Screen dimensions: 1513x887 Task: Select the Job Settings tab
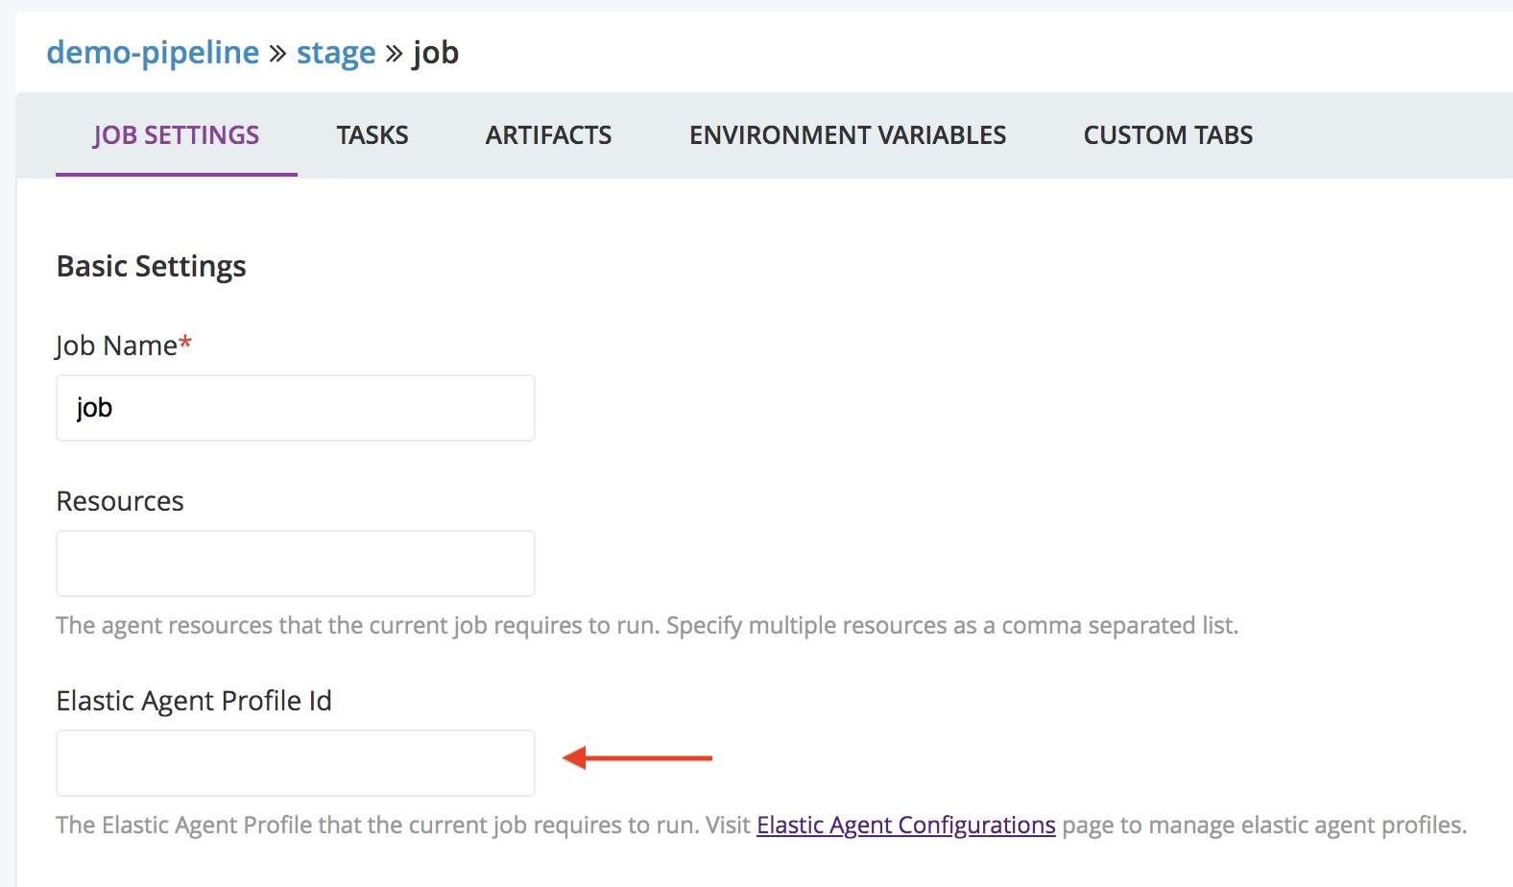click(x=177, y=135)
